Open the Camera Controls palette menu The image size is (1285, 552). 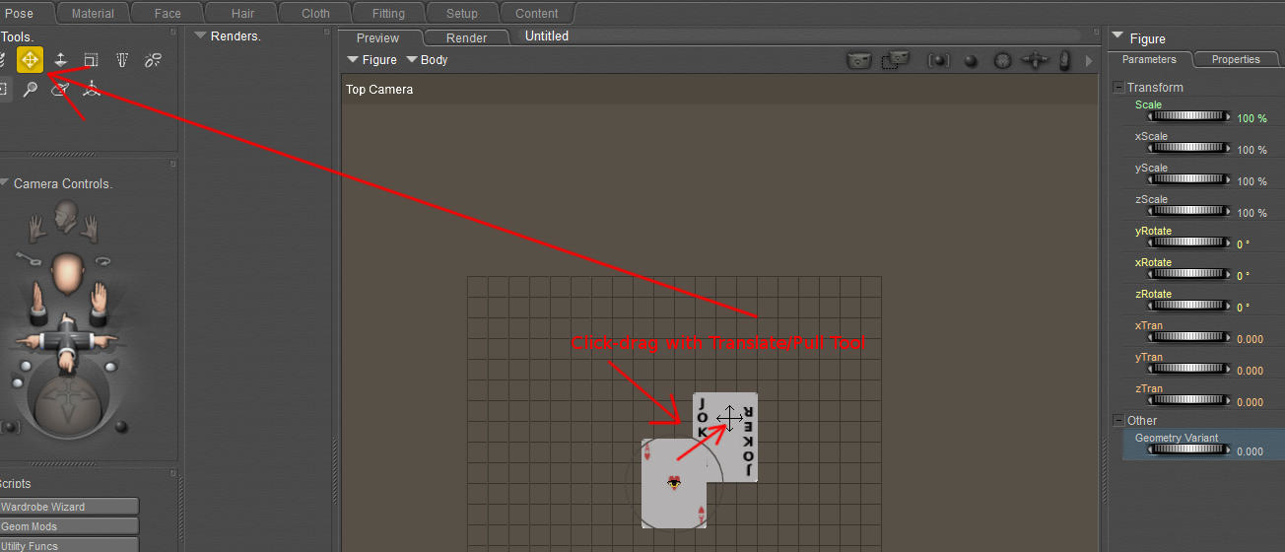coord(5,182)
